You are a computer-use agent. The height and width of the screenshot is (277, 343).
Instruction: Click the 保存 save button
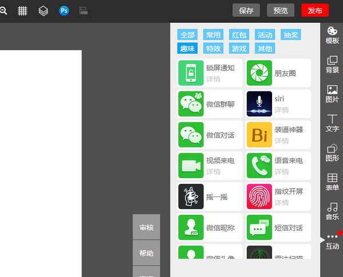pyautogui.click(x=246, y=10)
